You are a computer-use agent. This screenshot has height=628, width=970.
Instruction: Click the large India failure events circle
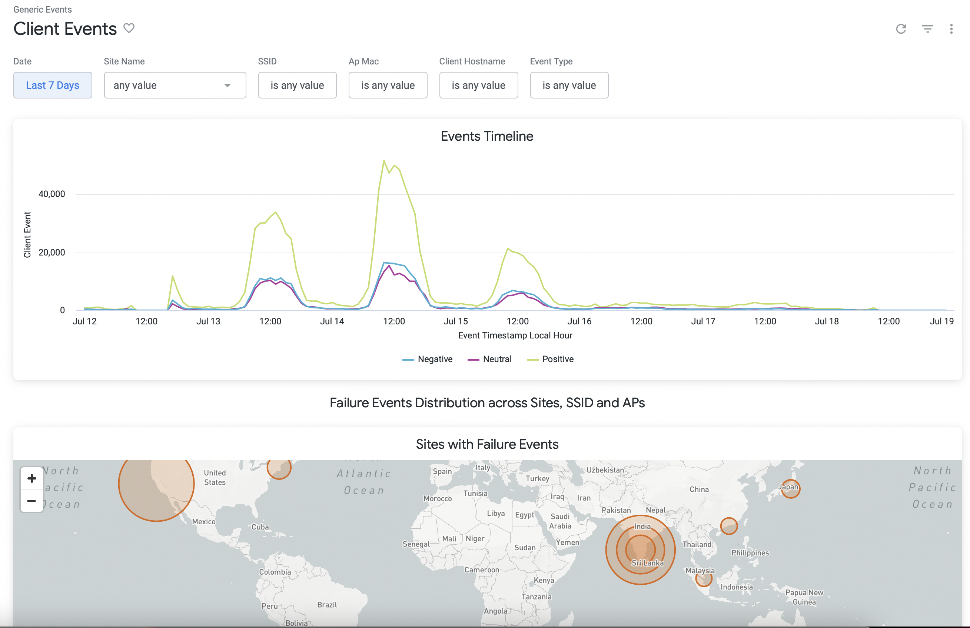pyautogui.click(x=640, y=549)
